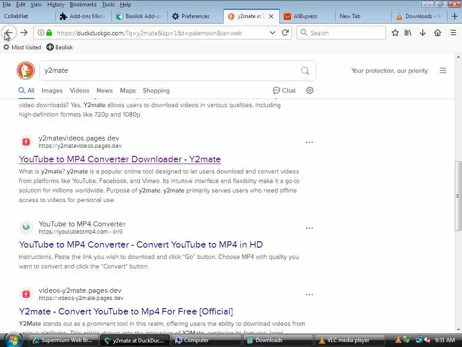Submit search with magnifier icon
The height and width of the screenshot is (347, 462).
point(305,70)
